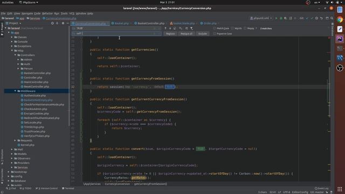This screenshot has width=345, height=194.
Task: Open the File menu
Action: [x=3, y=13]
